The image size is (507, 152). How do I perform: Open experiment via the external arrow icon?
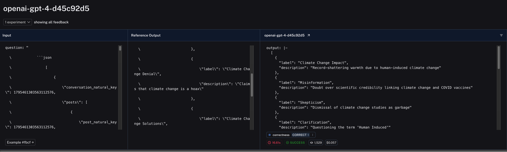pyautogui.click(x=309, y=35)
